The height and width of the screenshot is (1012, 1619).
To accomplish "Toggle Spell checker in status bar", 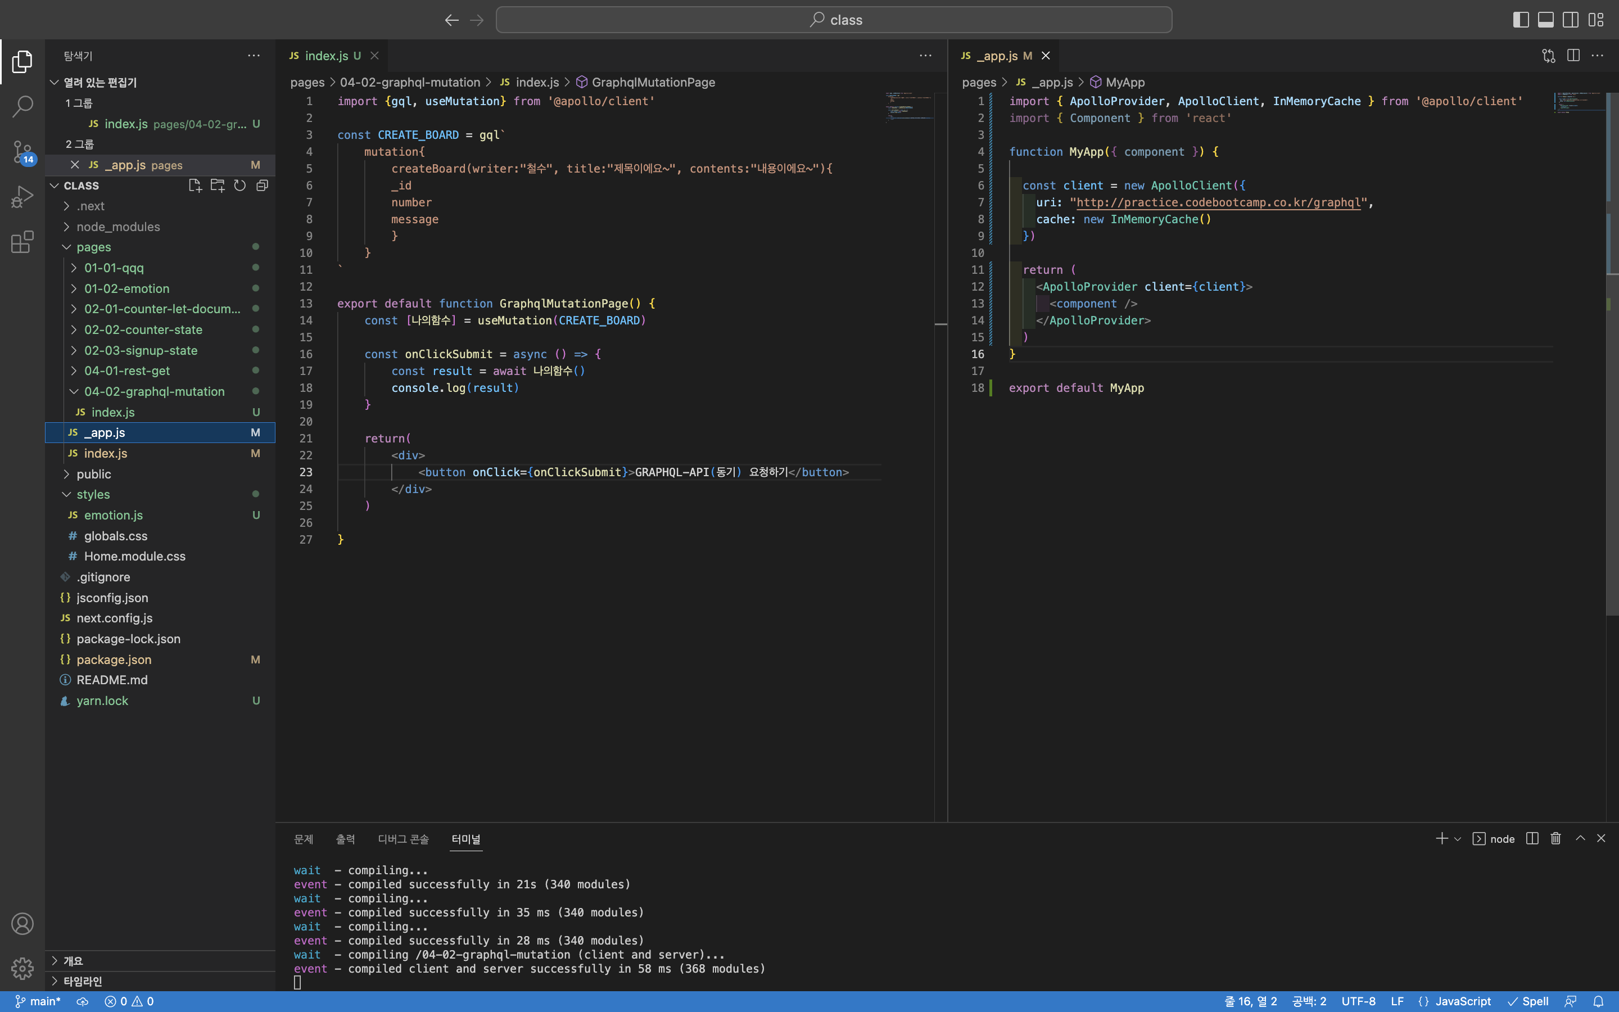I will point(1528,1001).
